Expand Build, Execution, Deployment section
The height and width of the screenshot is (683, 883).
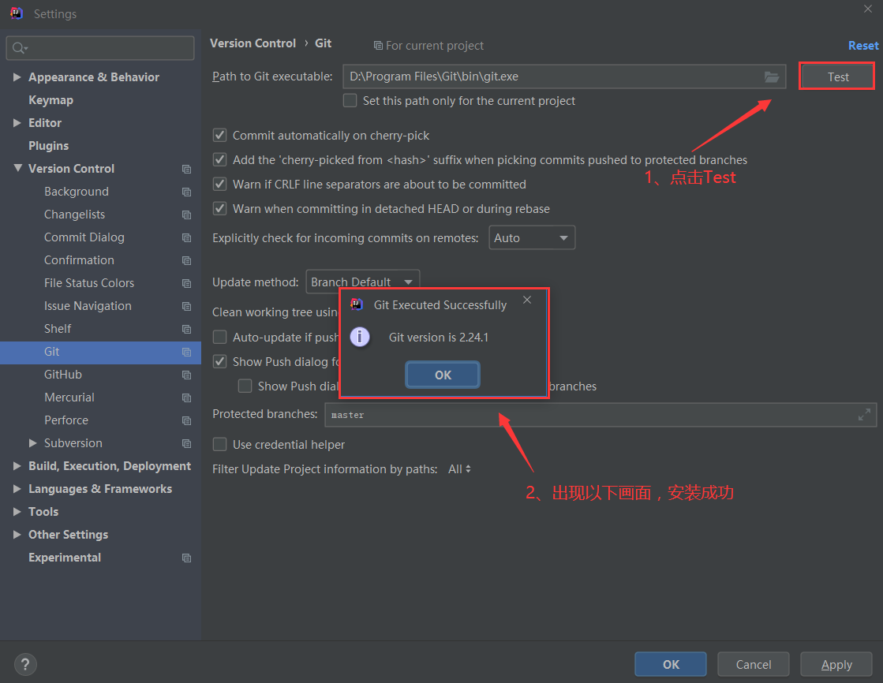coord(17,465)
